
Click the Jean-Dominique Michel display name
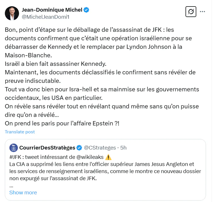tap(52, 10)
